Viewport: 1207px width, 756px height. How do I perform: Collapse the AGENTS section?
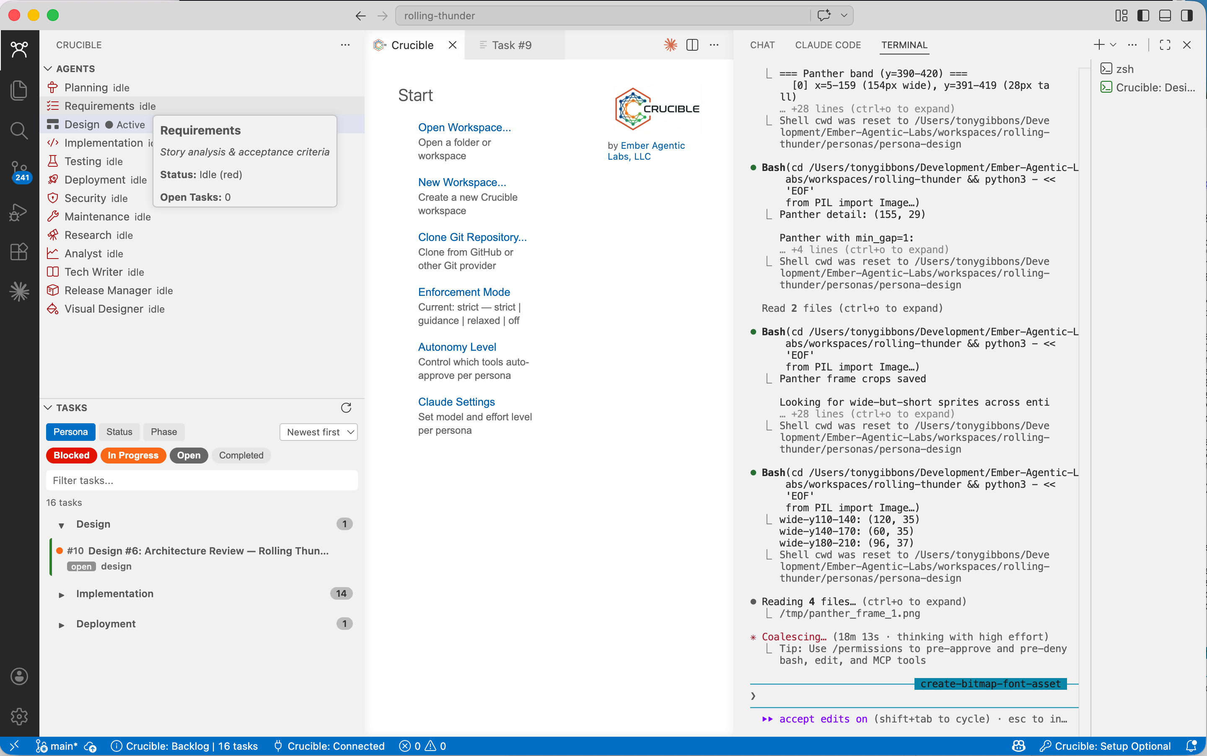[47, 68]
